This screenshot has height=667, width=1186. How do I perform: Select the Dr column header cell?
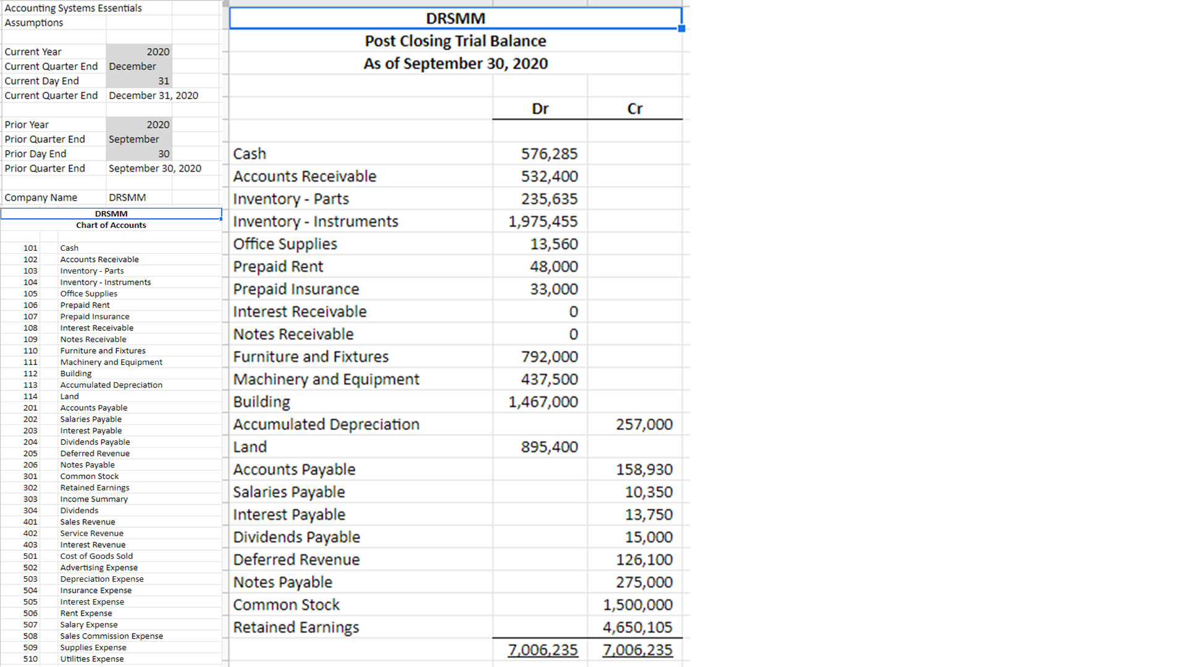point(540,109)
